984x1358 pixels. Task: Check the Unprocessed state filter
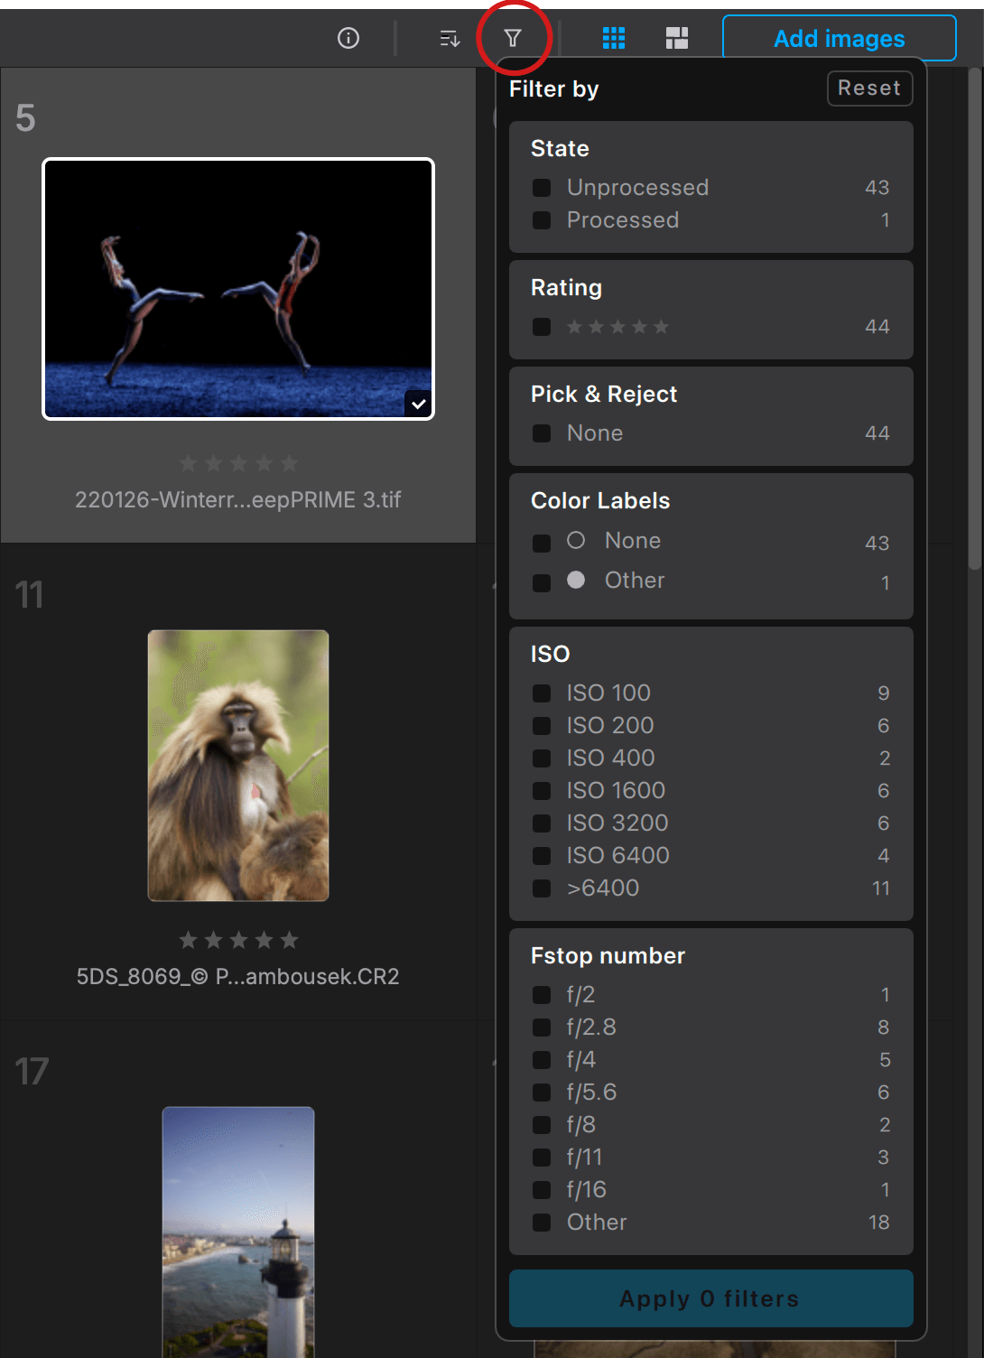tap(542, 188)
